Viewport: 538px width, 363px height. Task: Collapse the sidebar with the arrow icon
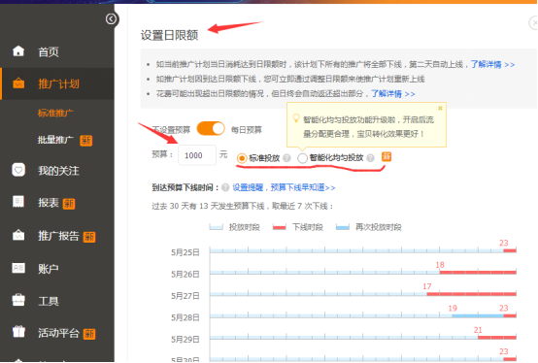coord(111,18)
